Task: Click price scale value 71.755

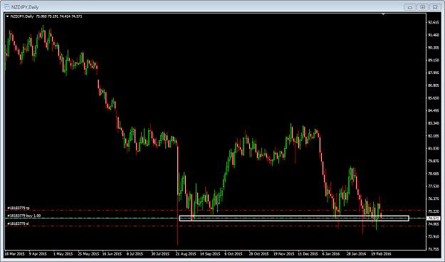Action: pyautogui.click(x=434, y=249)
